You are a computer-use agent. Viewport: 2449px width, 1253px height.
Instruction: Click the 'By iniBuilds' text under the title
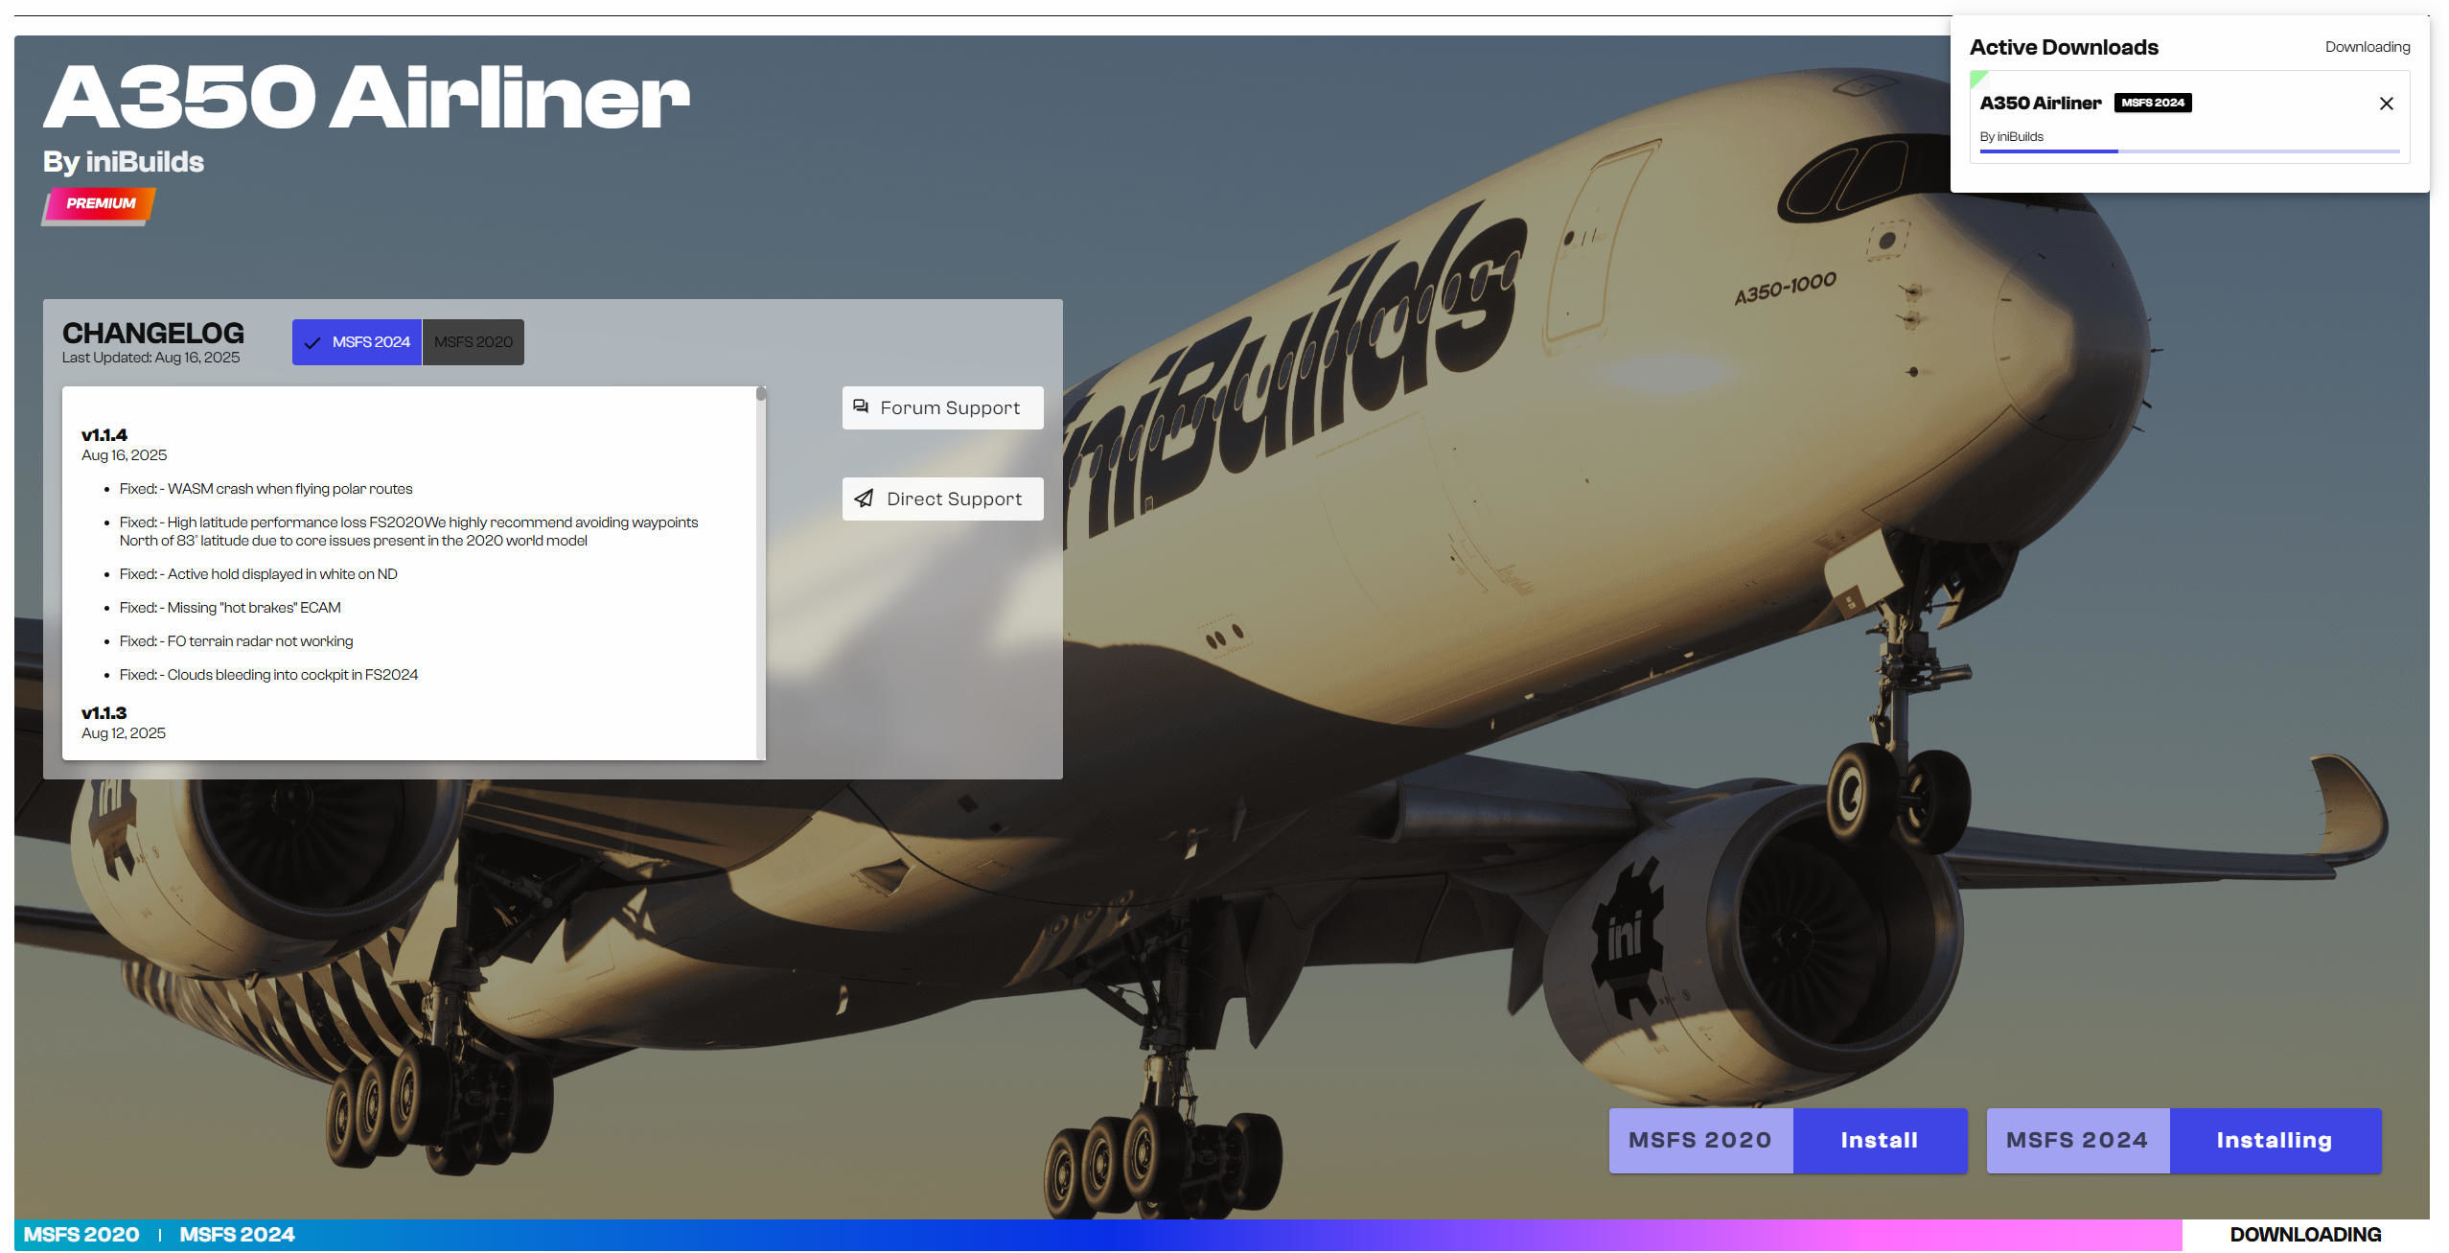point(124,162)
